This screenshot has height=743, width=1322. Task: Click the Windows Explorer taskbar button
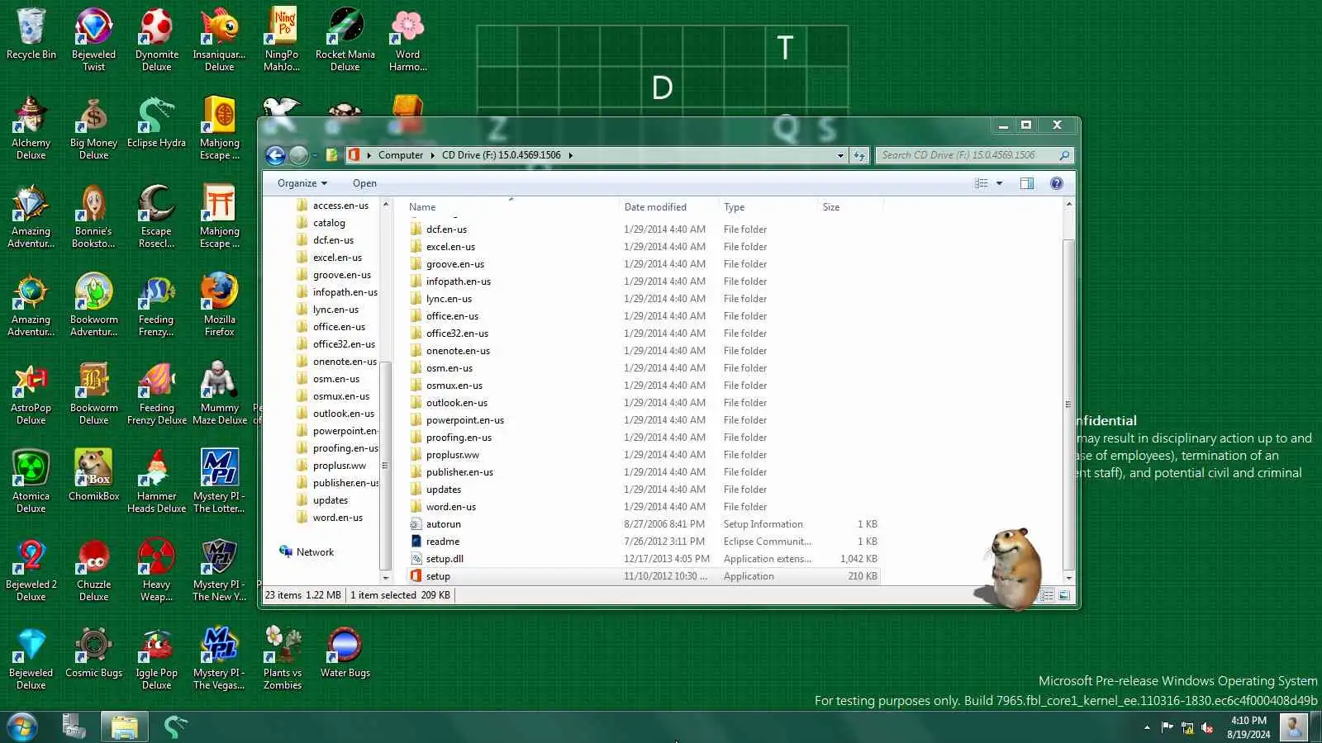124,727
